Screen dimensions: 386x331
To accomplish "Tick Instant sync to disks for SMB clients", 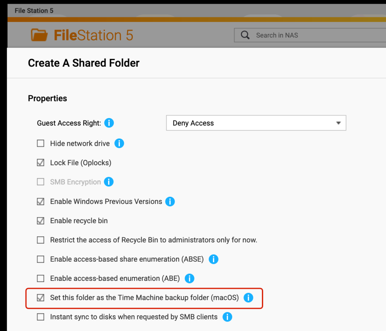I will tap(40, 317).
